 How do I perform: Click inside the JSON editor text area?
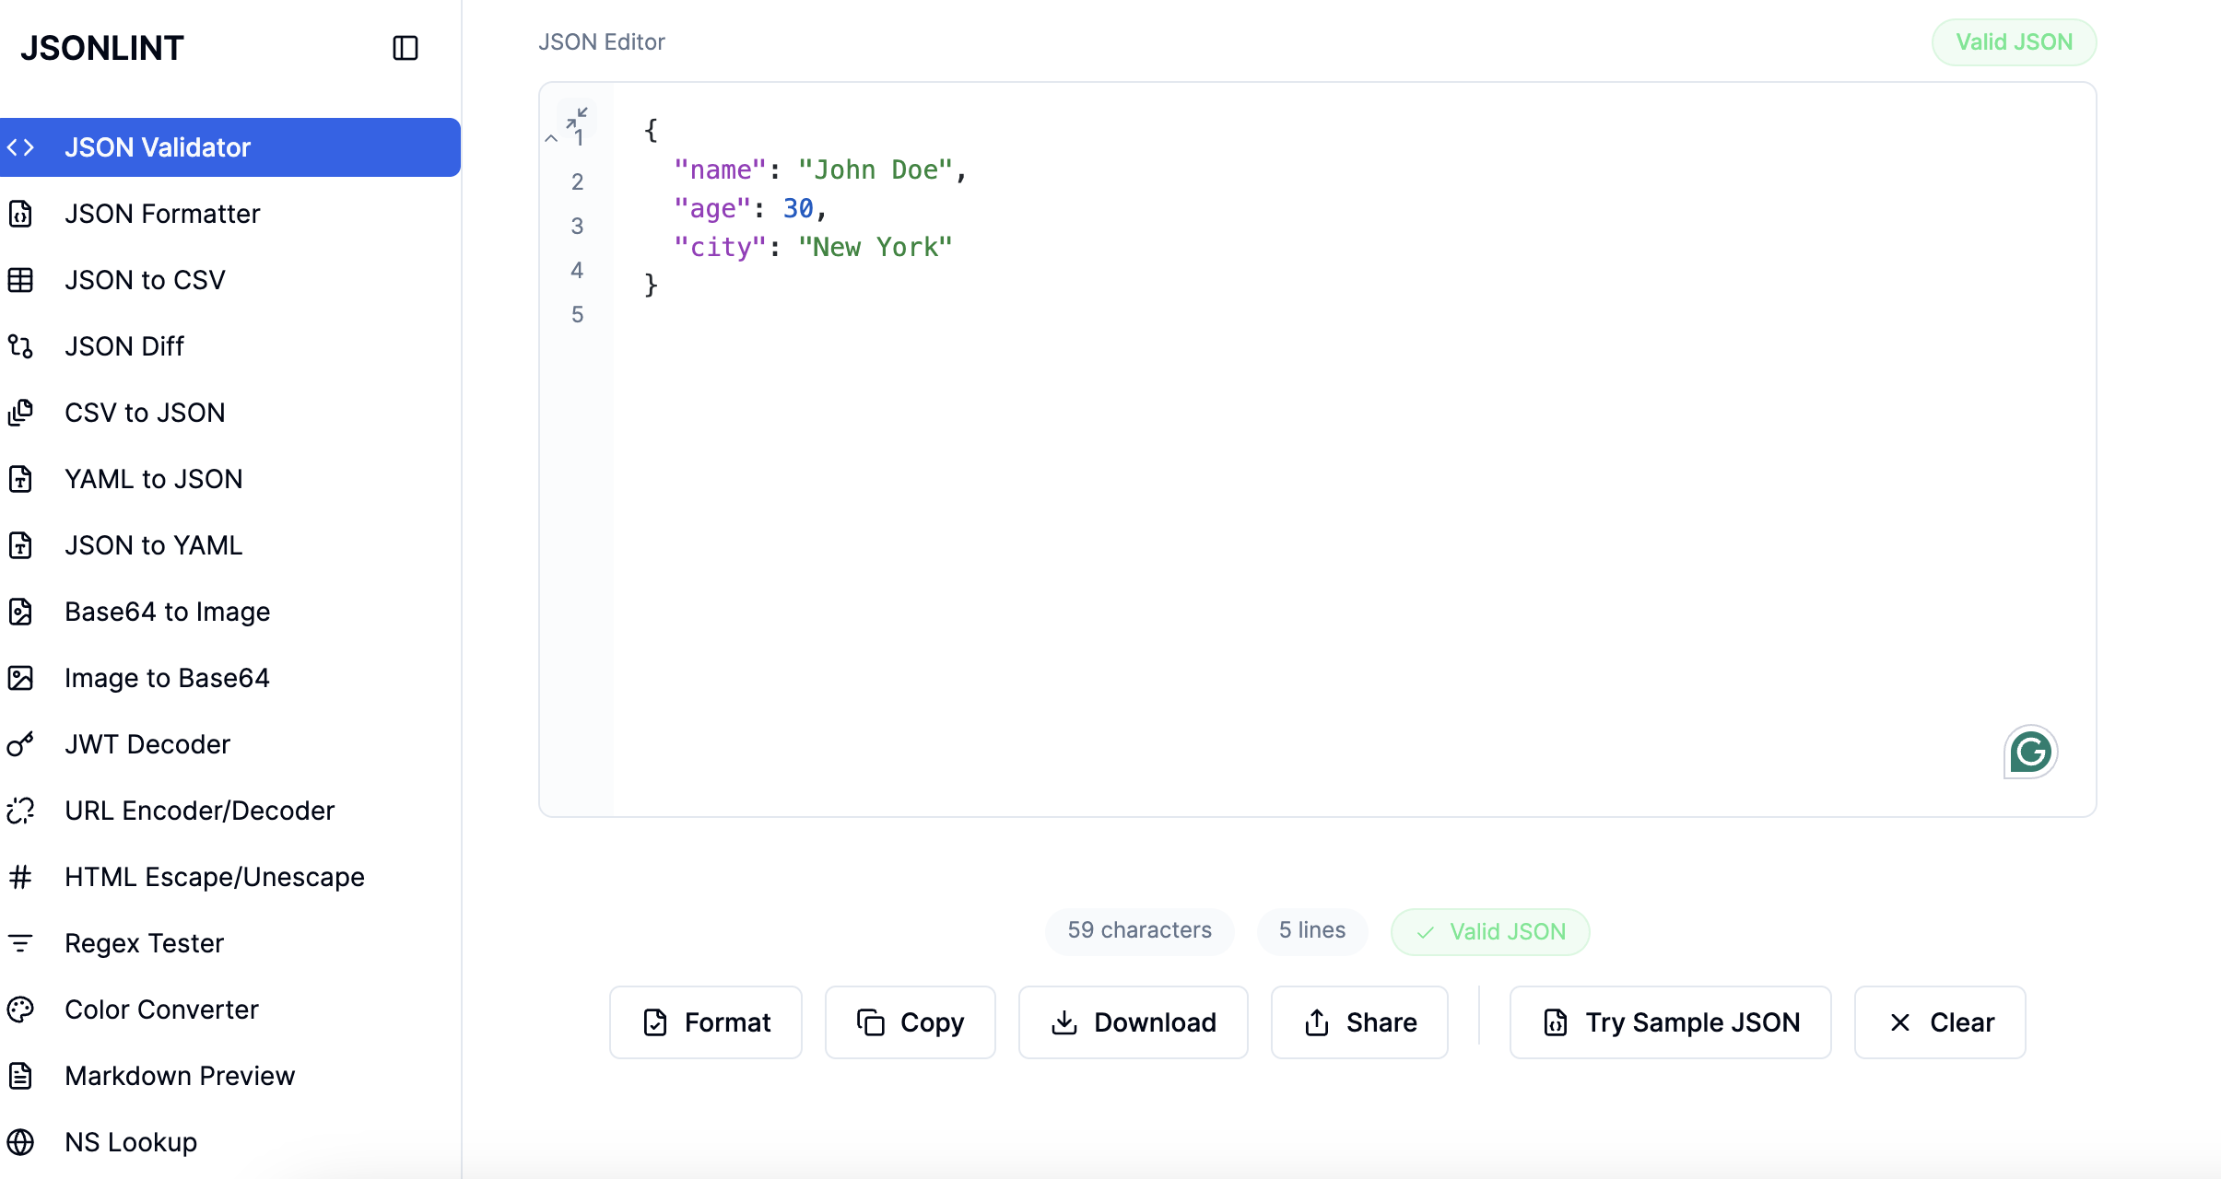1290,414
